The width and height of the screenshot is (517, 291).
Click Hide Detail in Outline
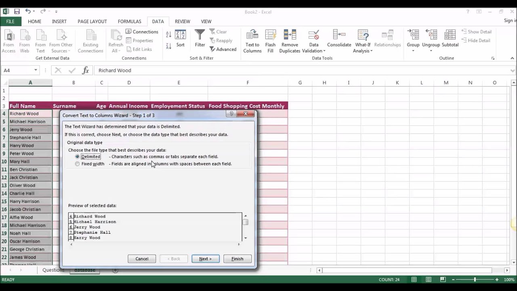(x=475, y=40)
